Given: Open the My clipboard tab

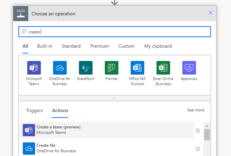Looking at the screenshot, I should click(x=158, y=46).
